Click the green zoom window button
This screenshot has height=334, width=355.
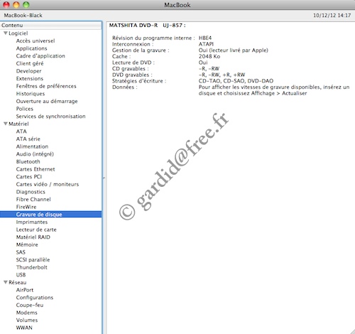(26, 4)
